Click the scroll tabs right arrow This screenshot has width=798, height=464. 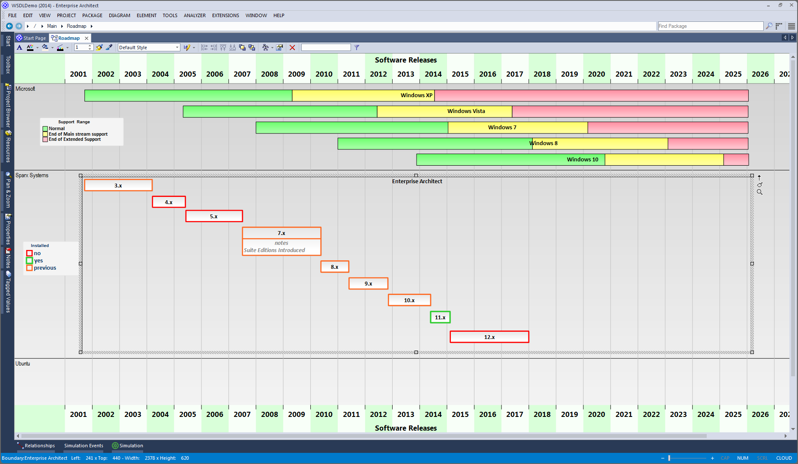click(792, 38)
